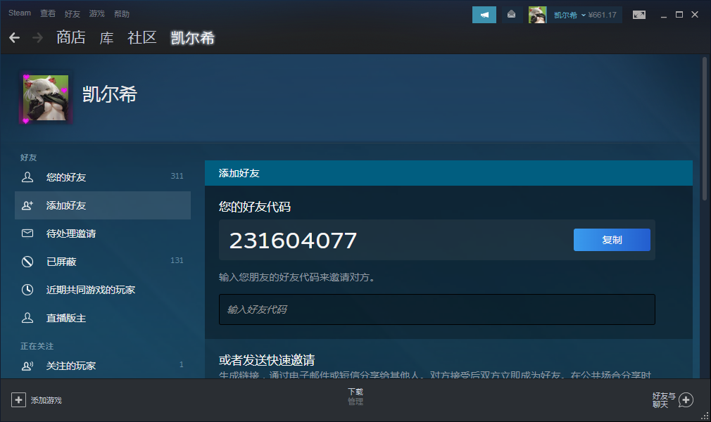The height and width of the screenshot is (422, 711).
Task: Open the friends chat bubble icon
Action: tap(686, 399)
